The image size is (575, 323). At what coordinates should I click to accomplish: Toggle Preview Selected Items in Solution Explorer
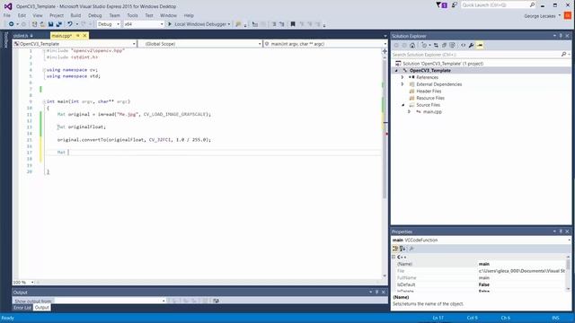pos(480,46)
